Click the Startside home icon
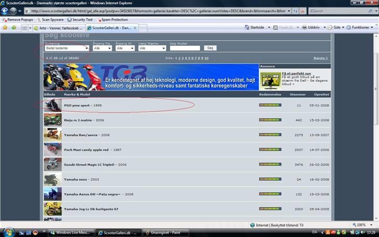This screenshot has width=379, height=237. point(247,28)
